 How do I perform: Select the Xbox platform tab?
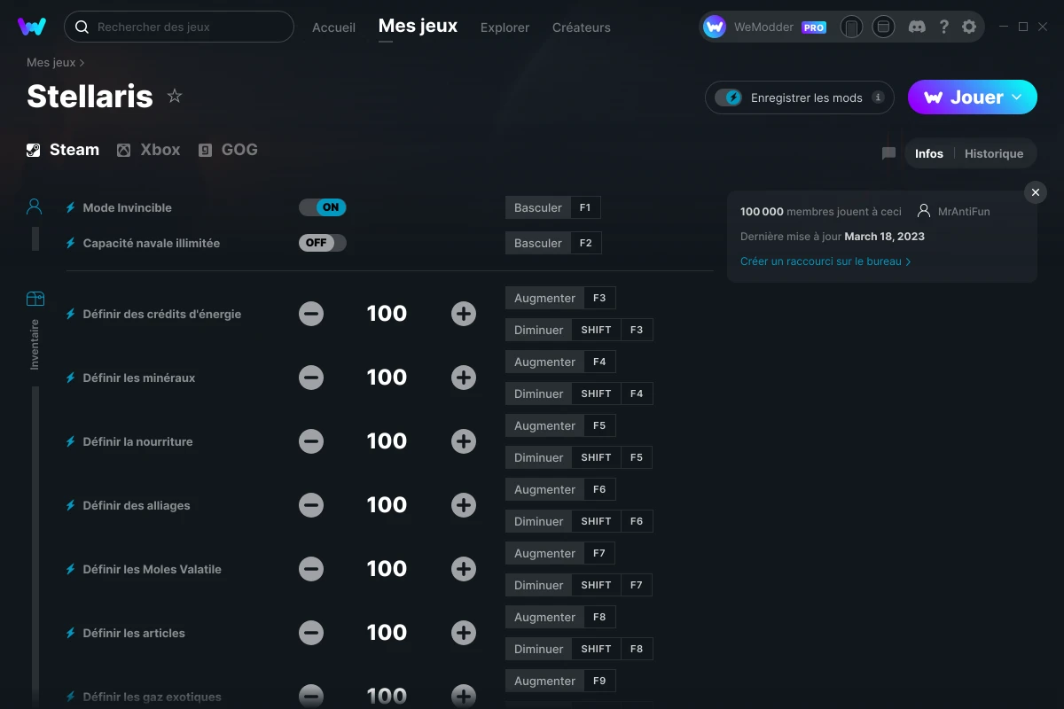click(149, 150)
